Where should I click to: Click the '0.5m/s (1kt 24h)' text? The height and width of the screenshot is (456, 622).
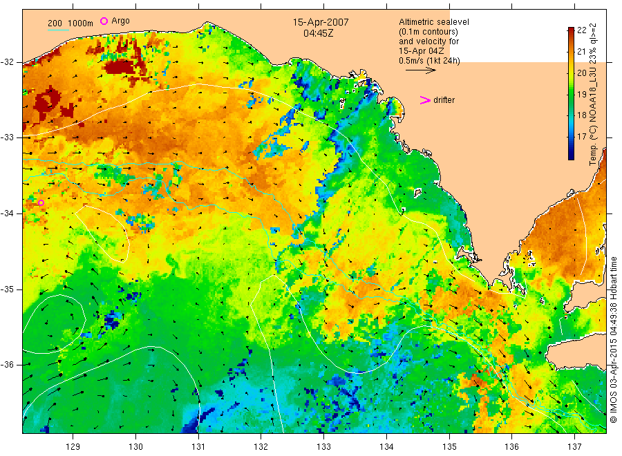430,61
